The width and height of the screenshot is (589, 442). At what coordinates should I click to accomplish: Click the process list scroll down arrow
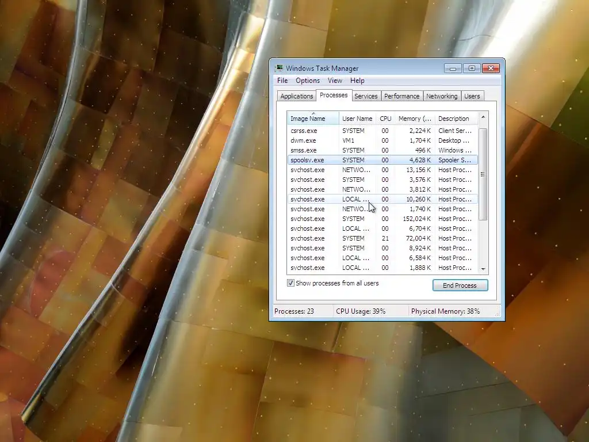coord(483,269)
